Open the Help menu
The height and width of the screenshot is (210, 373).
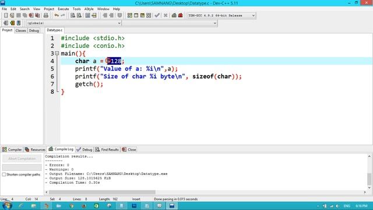click(117, 9)
